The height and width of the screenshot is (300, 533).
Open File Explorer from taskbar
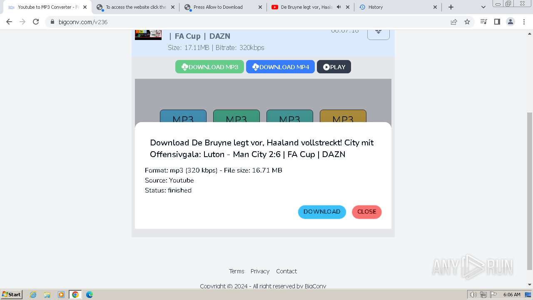click(x=47, y=295)
